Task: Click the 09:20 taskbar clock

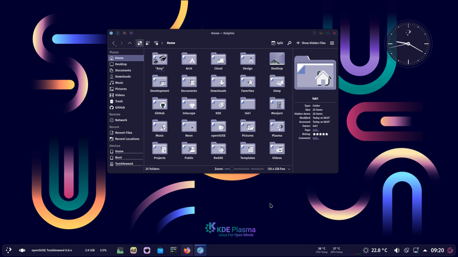Action: (x=437, y=250)
